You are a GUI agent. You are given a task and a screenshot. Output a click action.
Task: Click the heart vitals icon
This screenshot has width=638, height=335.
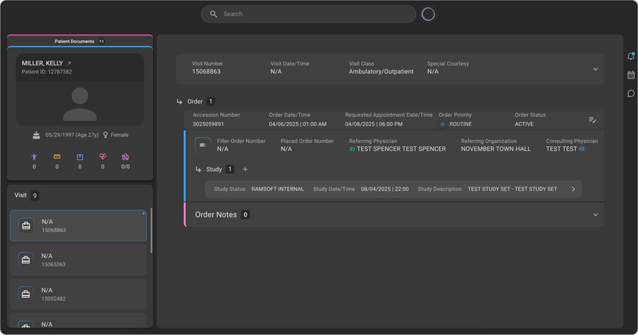click(103, 157)
